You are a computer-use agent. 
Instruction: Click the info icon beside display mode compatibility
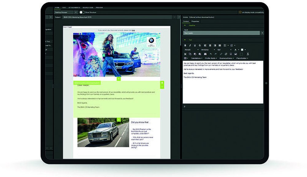[x=240, y=12]
